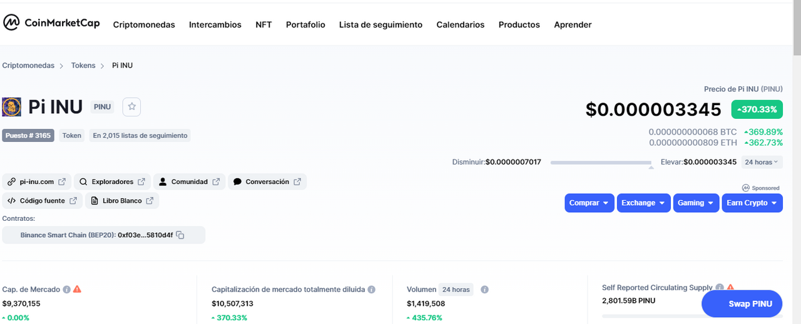Expand the Gaming dropdown
This screenshot has height=324, width=801.
[x=696, y=203]
